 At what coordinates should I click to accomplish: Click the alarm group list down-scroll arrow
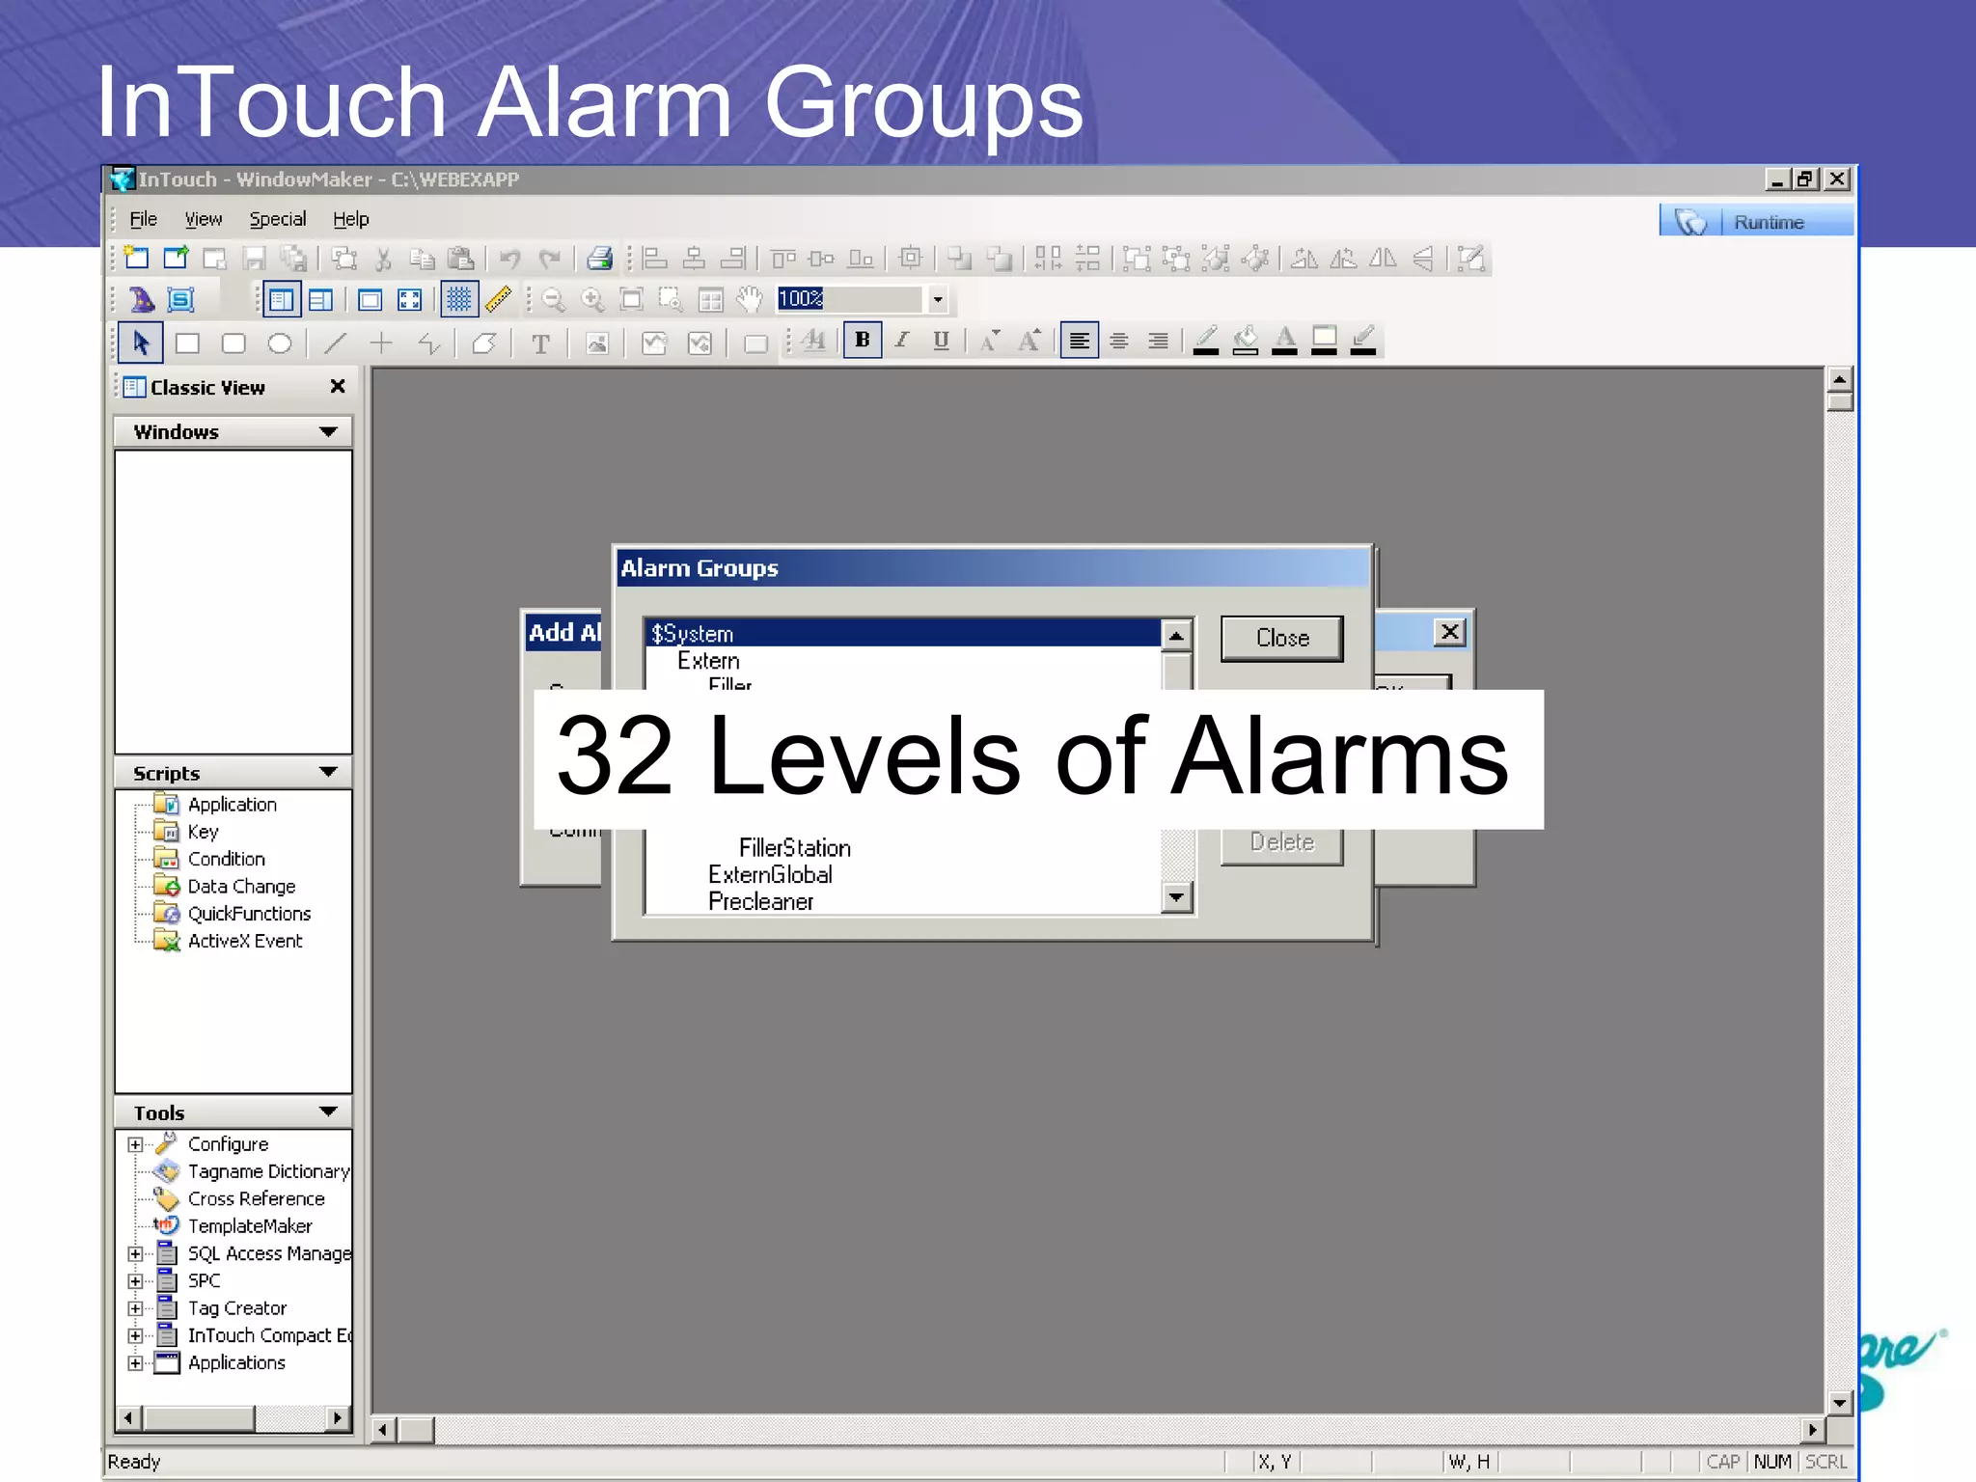[x=1176, y=897]
